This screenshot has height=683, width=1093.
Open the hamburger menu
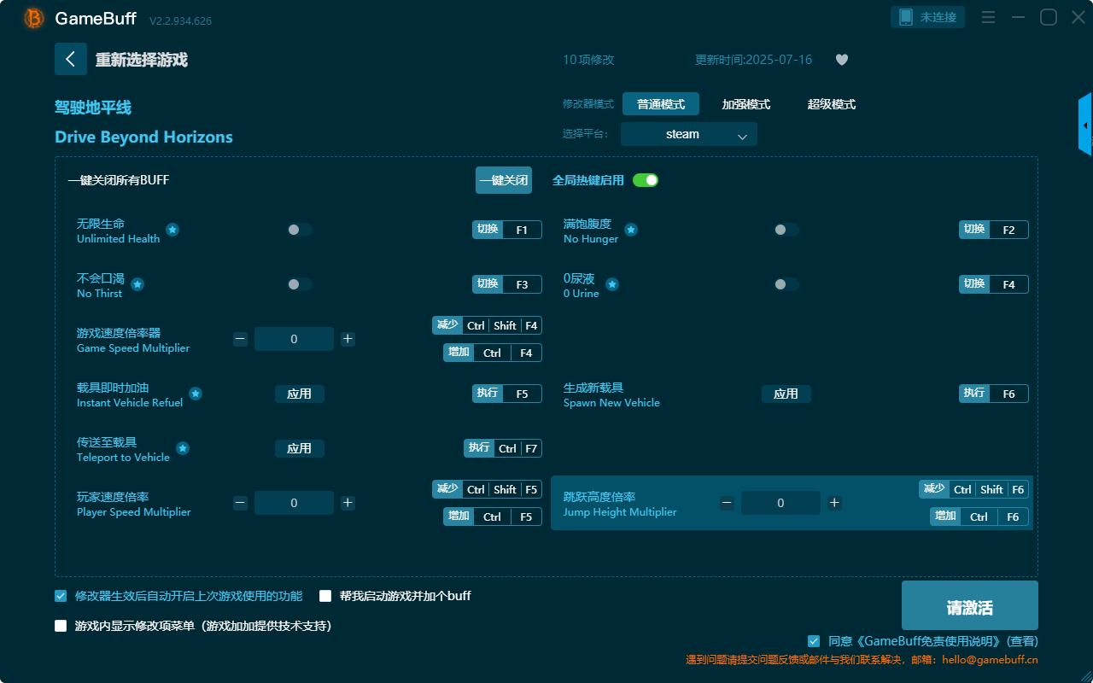click(x=988, y=16)
